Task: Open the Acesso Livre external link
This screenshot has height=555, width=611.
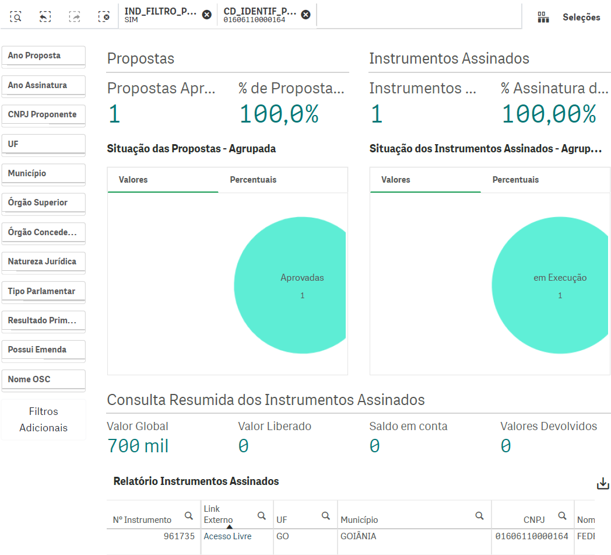Action: click(227, 536)
